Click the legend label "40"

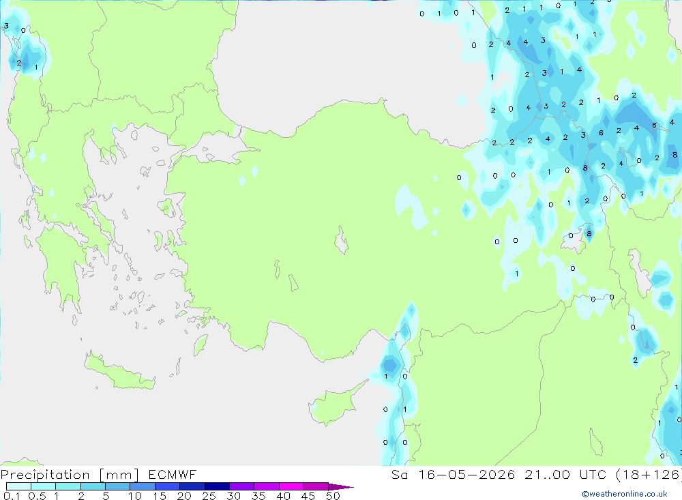tap(284, 496)
